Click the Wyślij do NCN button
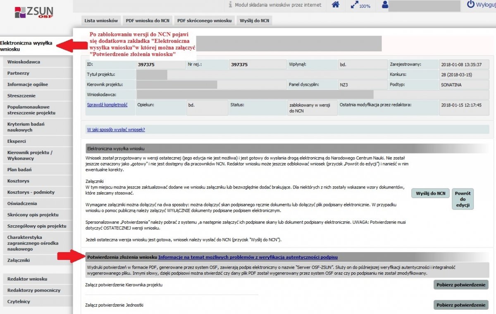 tap(430, 194)
